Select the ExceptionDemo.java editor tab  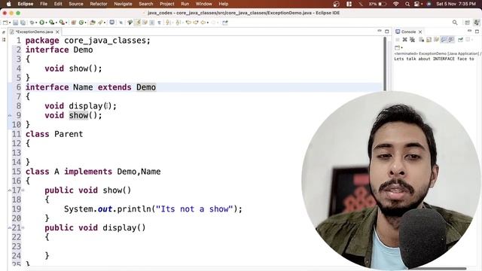(35, 32)
